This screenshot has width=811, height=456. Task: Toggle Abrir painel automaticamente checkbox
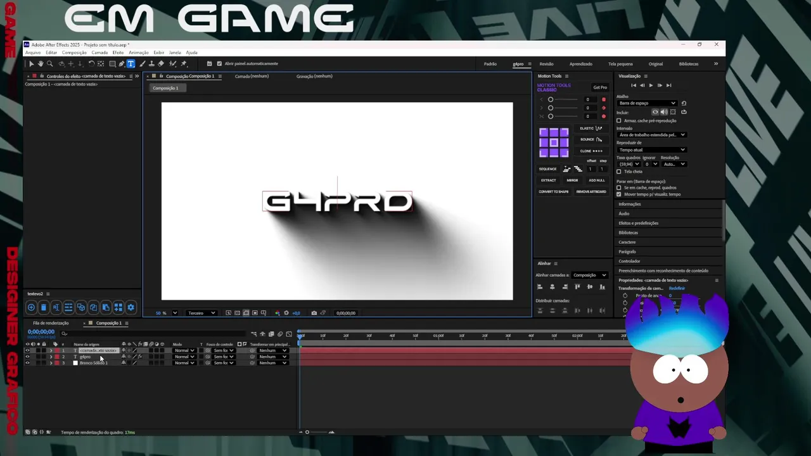pyautogui.click(x=219, y=63)
